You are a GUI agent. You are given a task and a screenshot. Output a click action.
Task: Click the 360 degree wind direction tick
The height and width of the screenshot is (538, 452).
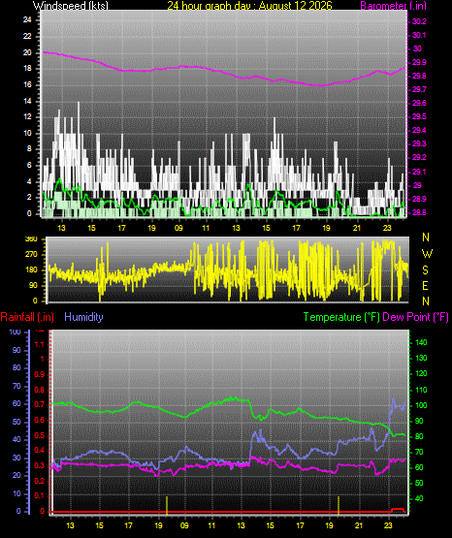click(31, 239)
